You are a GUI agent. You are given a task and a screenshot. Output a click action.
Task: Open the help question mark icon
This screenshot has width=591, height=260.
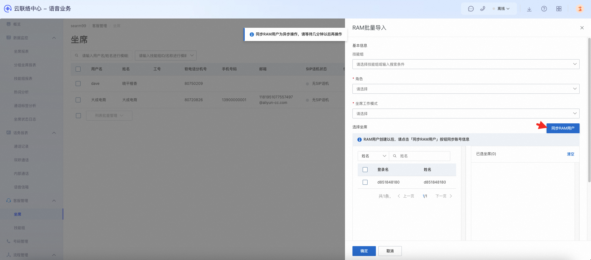click(x=544, y=9)
